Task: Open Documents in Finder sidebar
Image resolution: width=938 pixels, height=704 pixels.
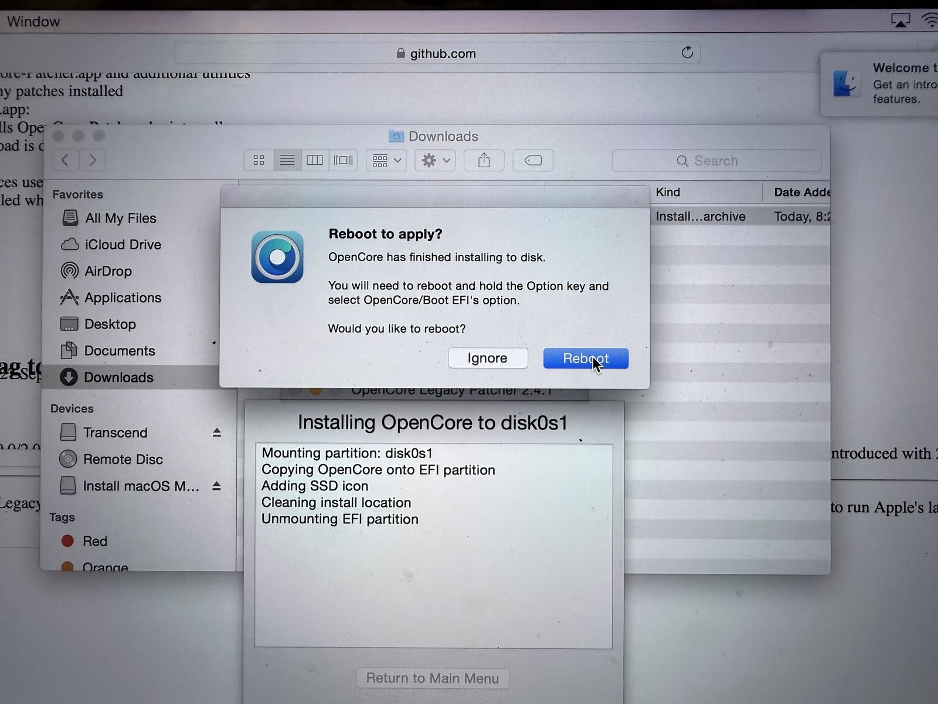Action: point(108,351)
